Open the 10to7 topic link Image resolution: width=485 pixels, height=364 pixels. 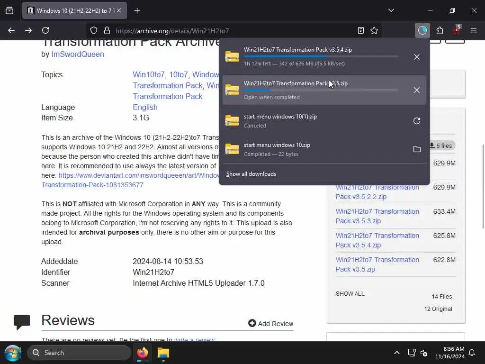click(x=178, y=74)
